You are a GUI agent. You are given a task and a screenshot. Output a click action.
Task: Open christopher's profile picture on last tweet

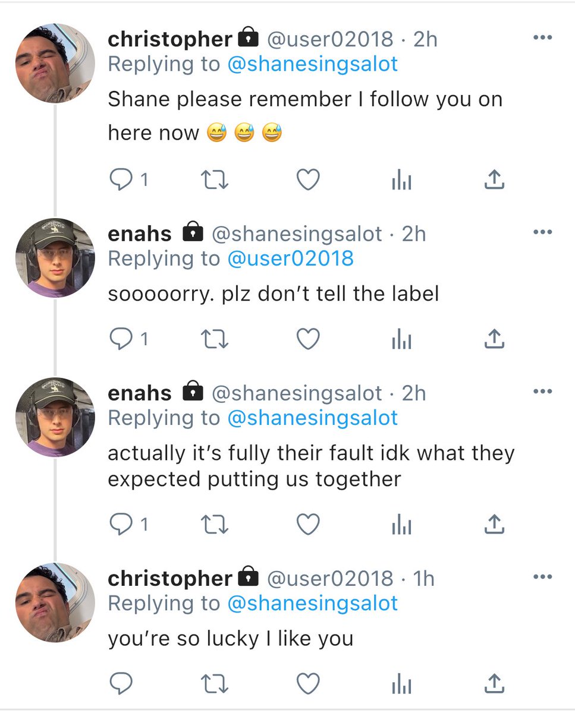pyautogui.click(x=55, y=602)
